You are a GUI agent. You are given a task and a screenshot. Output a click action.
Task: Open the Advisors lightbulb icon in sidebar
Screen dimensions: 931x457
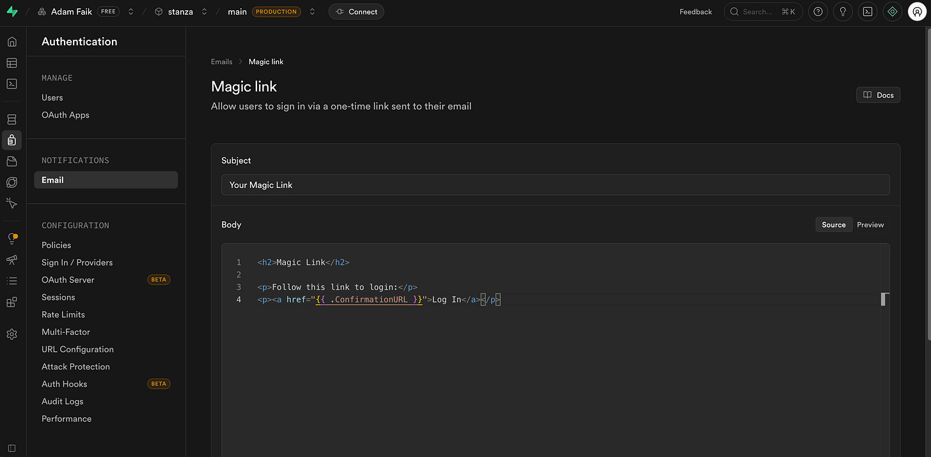coord(12,238)
